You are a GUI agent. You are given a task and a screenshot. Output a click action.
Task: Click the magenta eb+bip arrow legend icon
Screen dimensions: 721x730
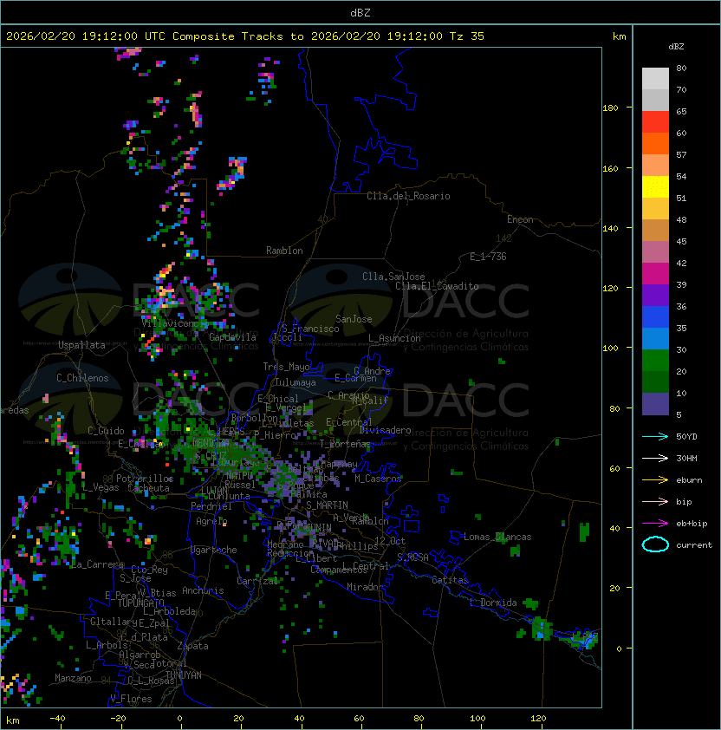click(655, 524)
